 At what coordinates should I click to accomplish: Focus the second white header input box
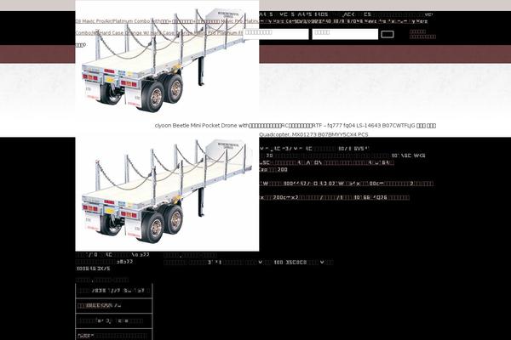coord(345,34)
